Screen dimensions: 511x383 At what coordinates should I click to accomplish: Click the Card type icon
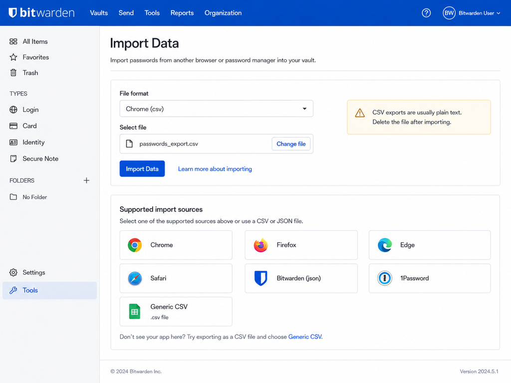pos(13,126)
